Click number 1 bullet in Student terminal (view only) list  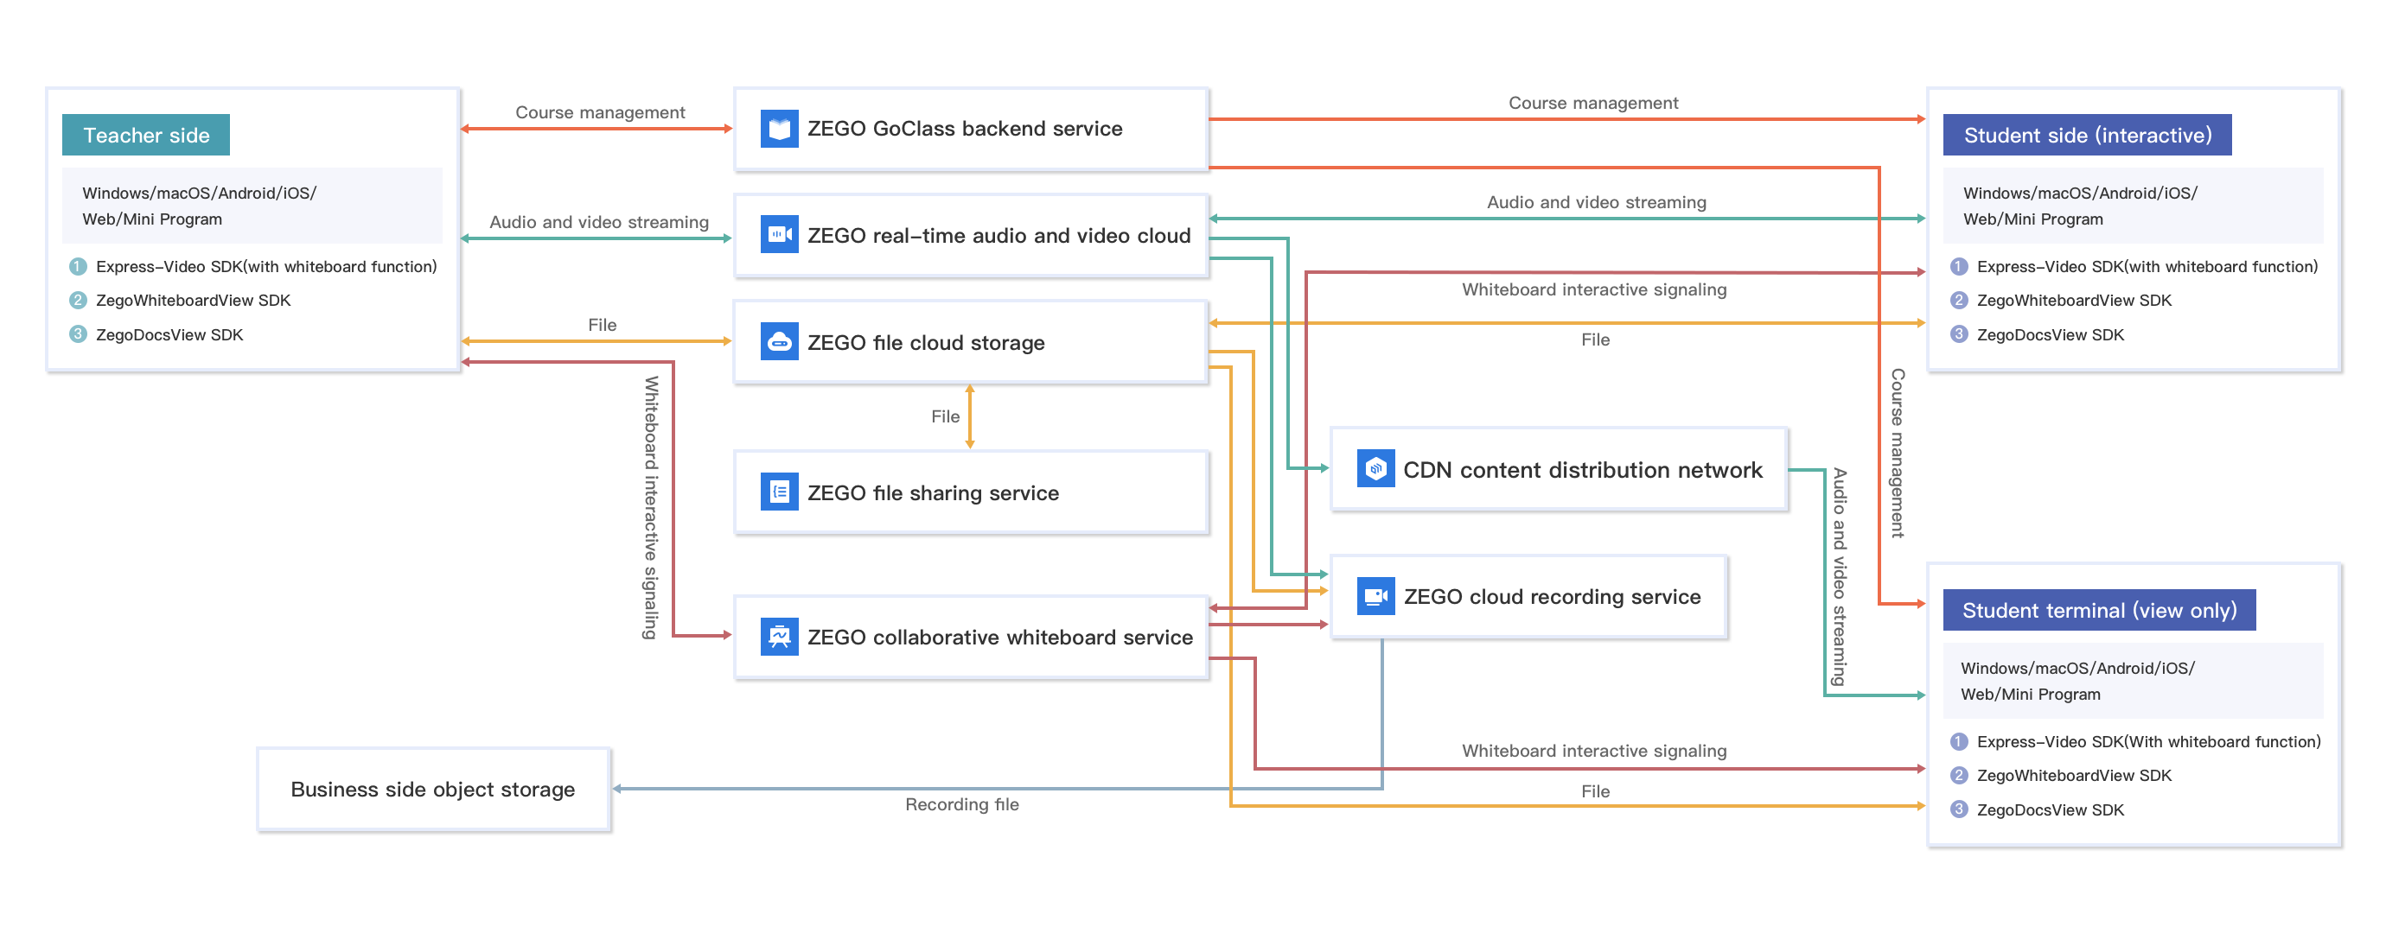(x=1958, y=741)
